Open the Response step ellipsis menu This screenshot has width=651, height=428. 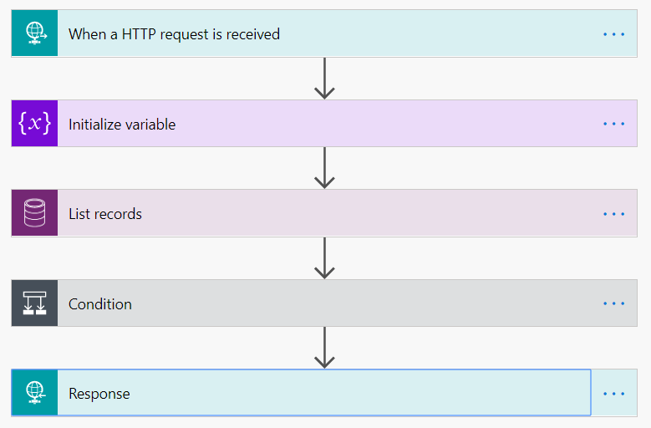pos(613,394)
